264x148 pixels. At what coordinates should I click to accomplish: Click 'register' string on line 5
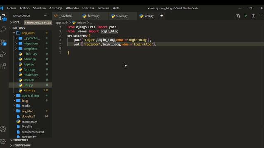tap(92, 44)
